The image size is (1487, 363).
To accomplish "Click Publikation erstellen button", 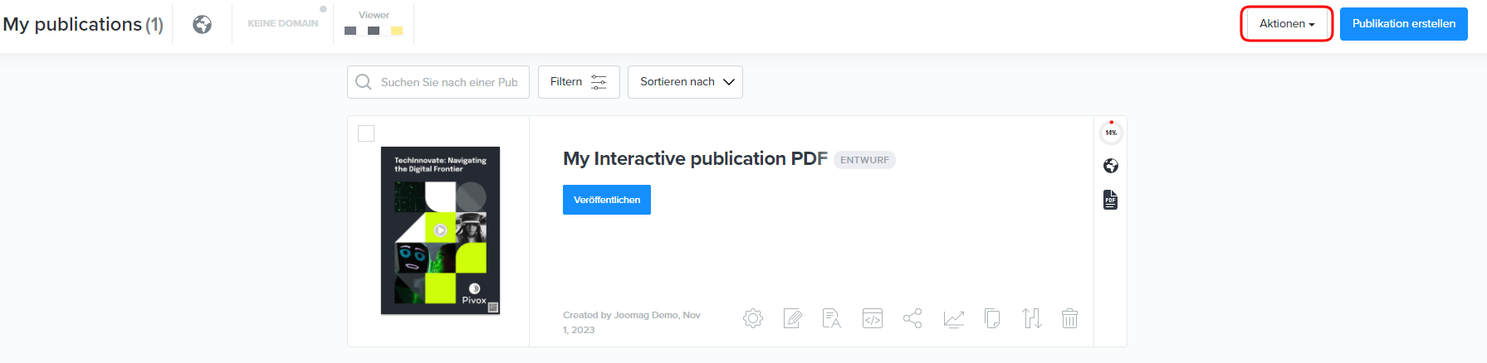I will (1403, 24).
